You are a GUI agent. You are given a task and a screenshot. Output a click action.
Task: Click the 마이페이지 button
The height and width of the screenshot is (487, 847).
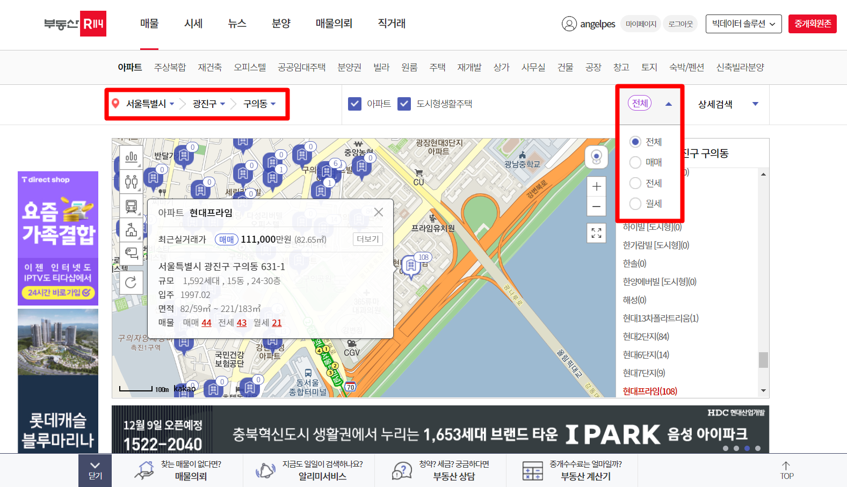click(641, 24)
